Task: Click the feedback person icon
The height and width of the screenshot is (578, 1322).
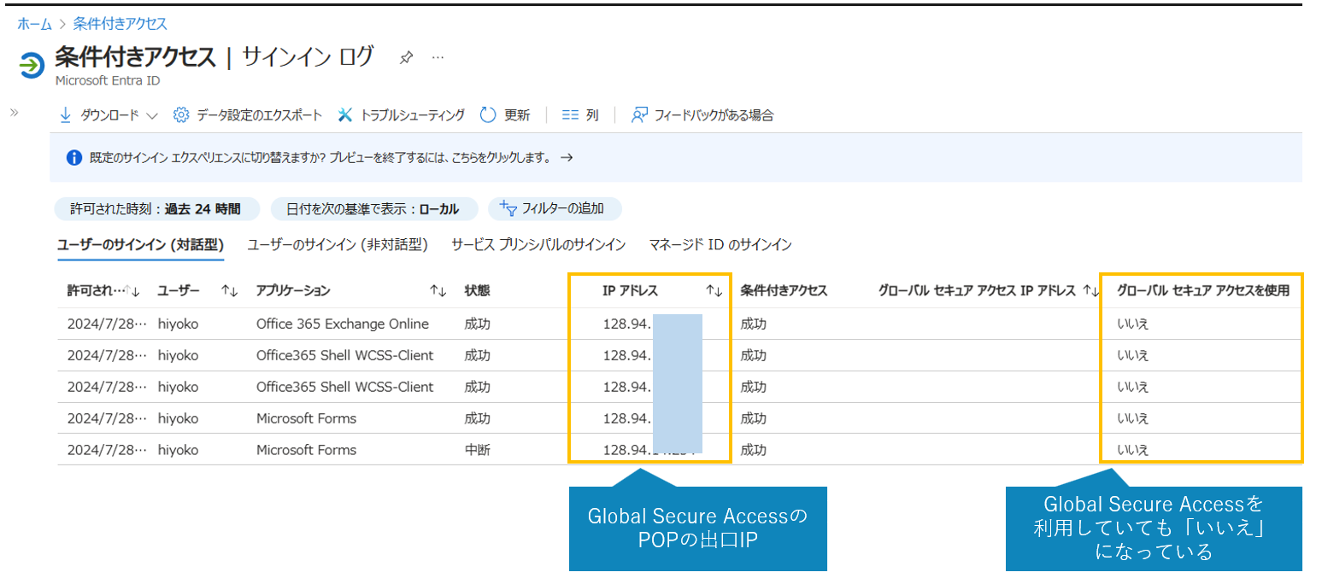Action: (639, 114)
